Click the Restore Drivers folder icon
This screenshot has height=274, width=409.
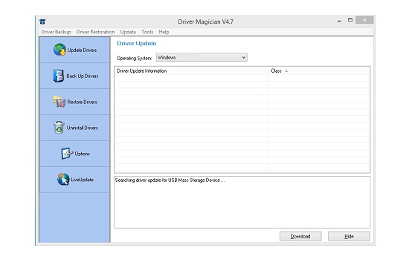(59, 102)
